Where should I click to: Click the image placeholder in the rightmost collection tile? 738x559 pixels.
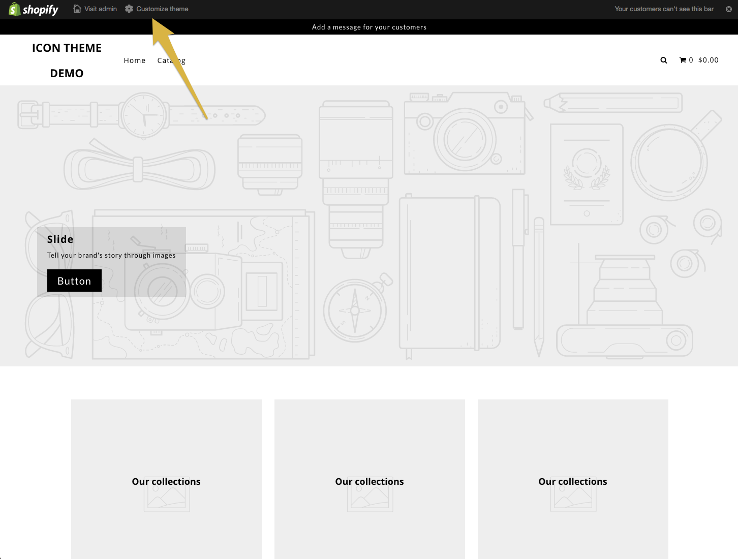(x=573, y=494)
